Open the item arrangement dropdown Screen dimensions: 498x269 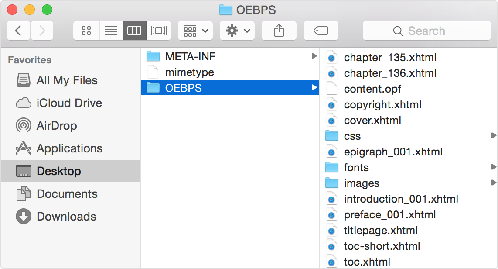(x=195, y=31)
